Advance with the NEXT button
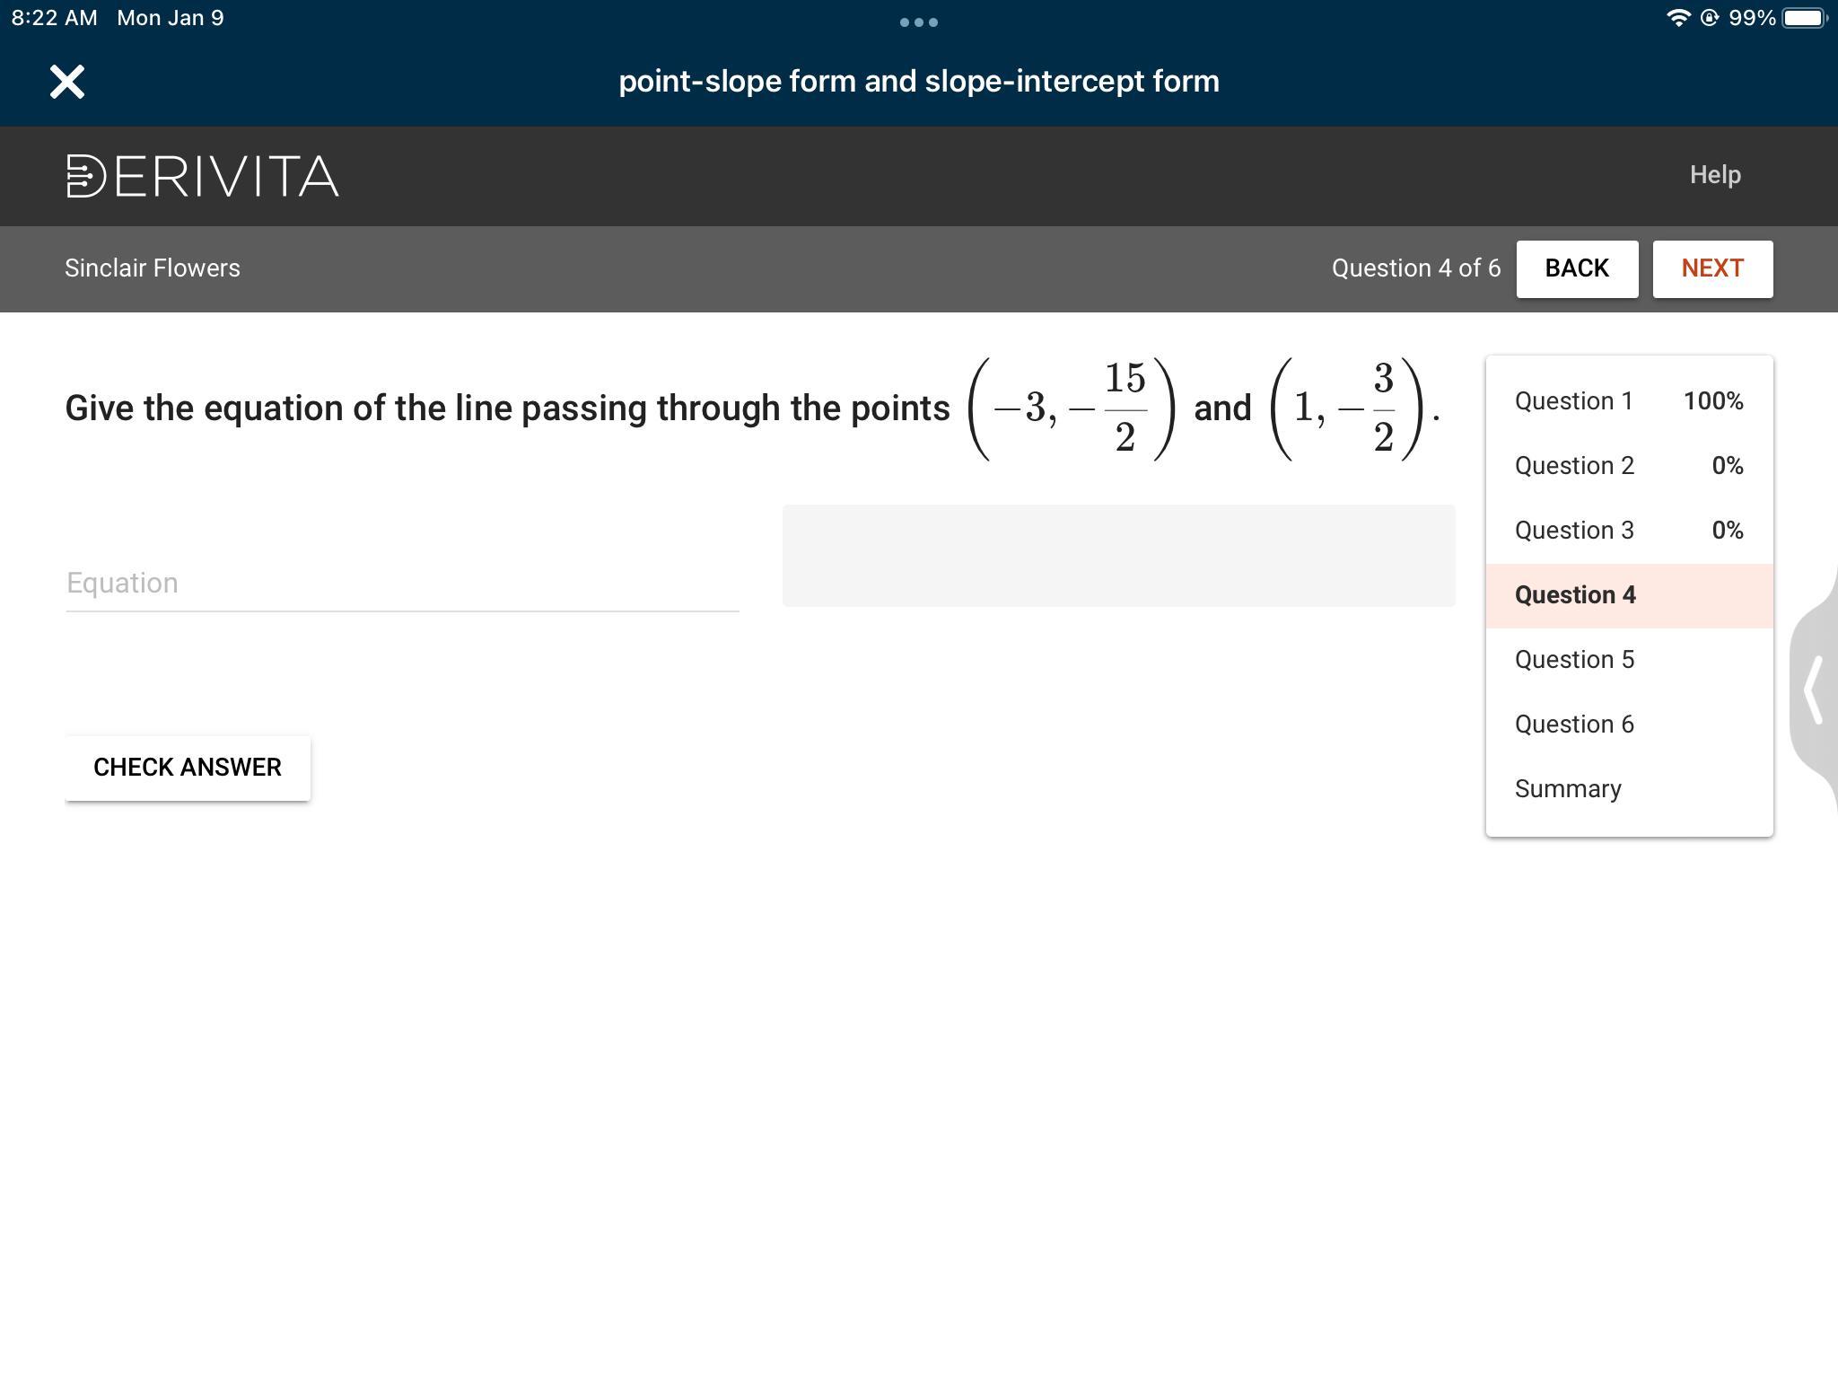 coord(1711,268)
